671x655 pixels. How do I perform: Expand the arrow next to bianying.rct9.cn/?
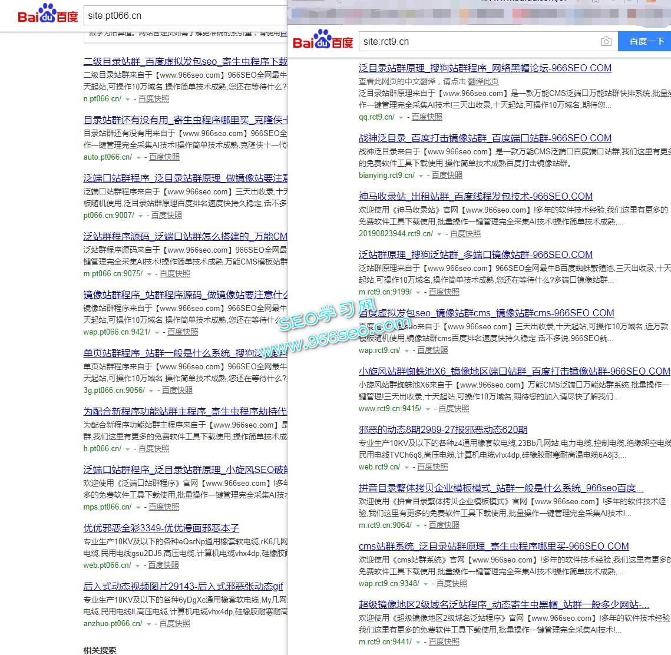[x=421, y=176]
